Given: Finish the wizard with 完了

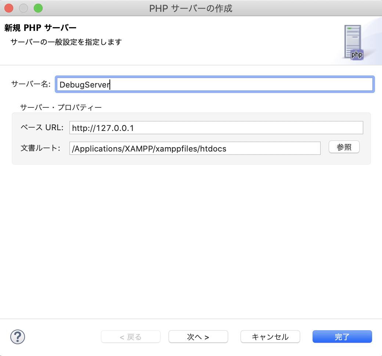Looking at the screenshot, I should [x=342, y=337].
